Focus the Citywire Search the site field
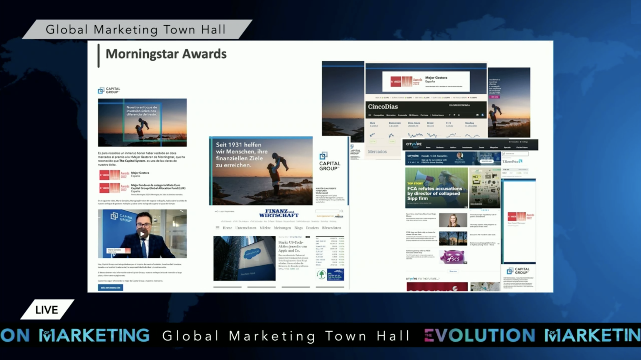This screenshot has height=360, width=641. click(515, 154)
